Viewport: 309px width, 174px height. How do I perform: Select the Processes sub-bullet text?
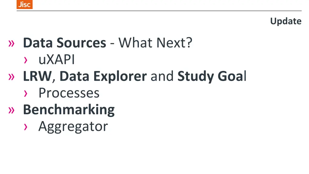tap(69, 93)
